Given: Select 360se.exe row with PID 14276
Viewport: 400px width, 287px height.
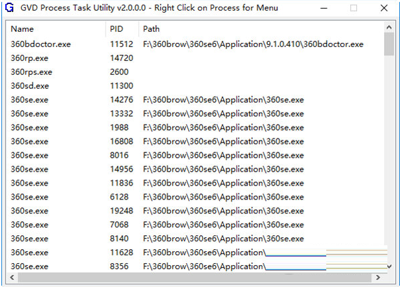Looking at the screenshot, I should (x=195, y=99).
